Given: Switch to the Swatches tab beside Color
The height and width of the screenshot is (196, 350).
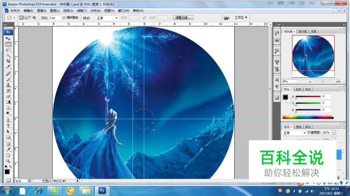Looking at the screenshot, I should pyautogui.click(x=298, y=89).
